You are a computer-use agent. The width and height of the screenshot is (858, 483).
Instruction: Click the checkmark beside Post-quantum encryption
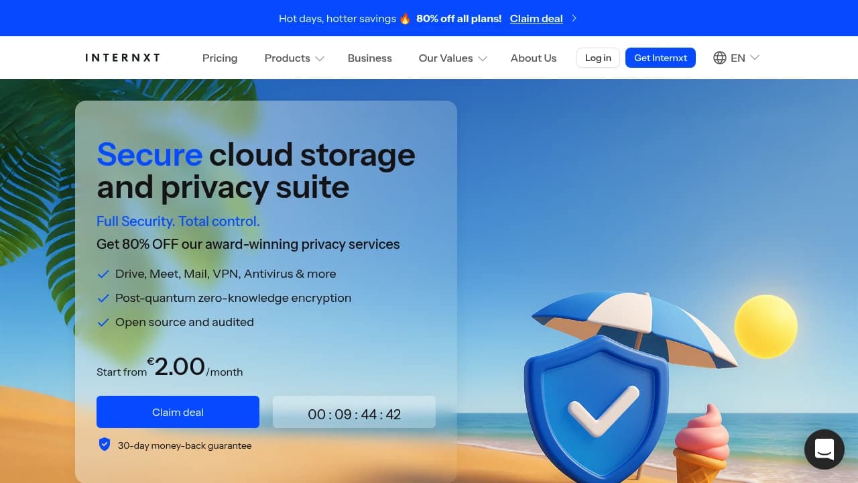tap(103, 299)
